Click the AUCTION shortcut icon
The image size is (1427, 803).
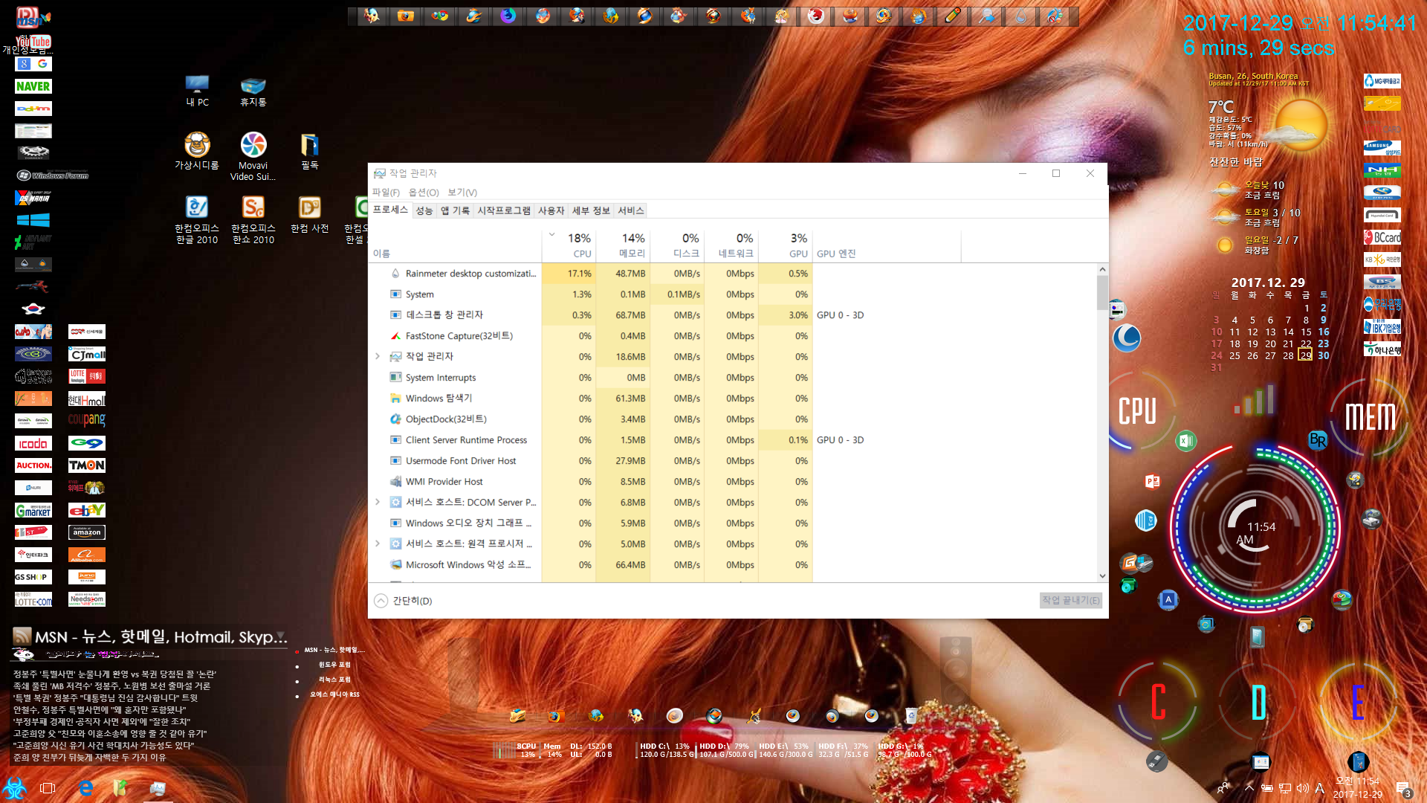[x=33, y=465]
